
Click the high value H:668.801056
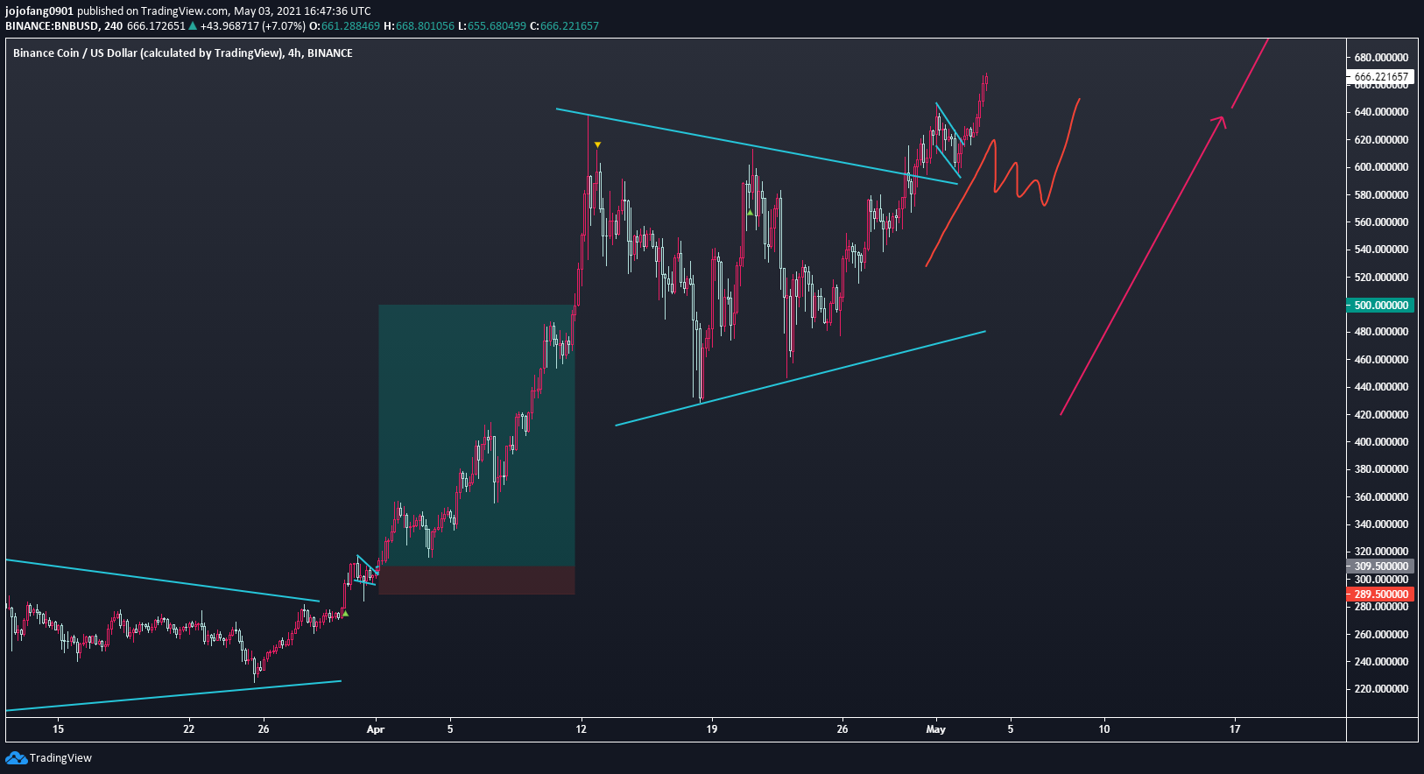[x=419, y=26]
